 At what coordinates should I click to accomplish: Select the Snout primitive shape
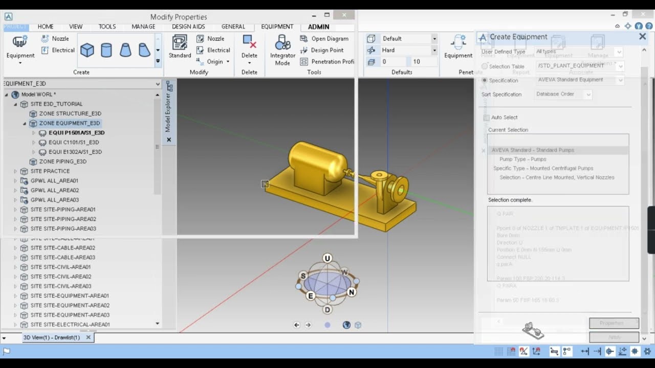coord(144,50)
